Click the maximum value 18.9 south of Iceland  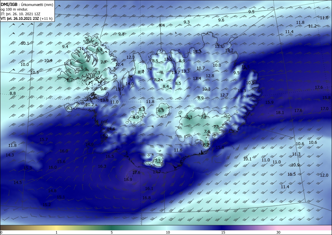(x=128, y=179)
